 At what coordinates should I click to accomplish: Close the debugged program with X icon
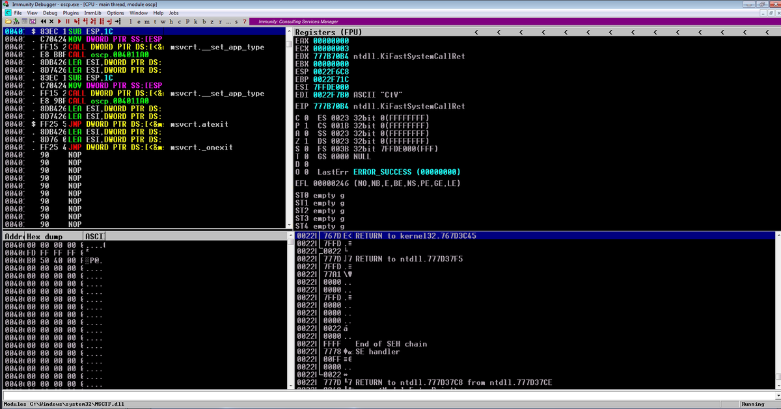[x=51, y=21]
